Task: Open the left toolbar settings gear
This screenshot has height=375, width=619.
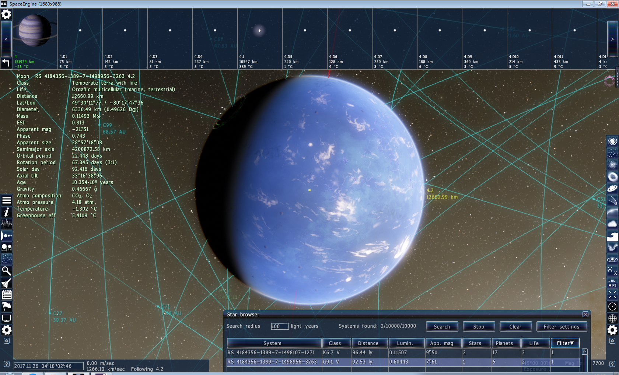Action: 7,330
